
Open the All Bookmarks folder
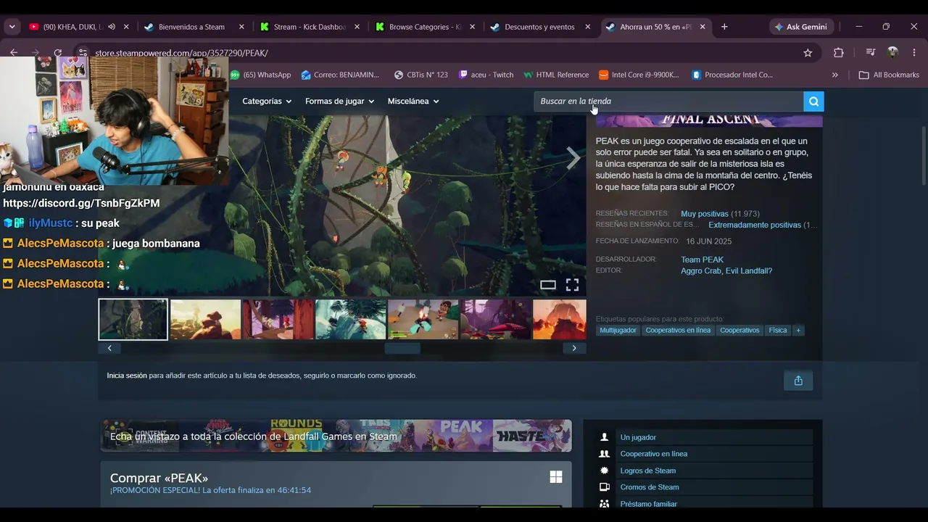coord(889,75)
